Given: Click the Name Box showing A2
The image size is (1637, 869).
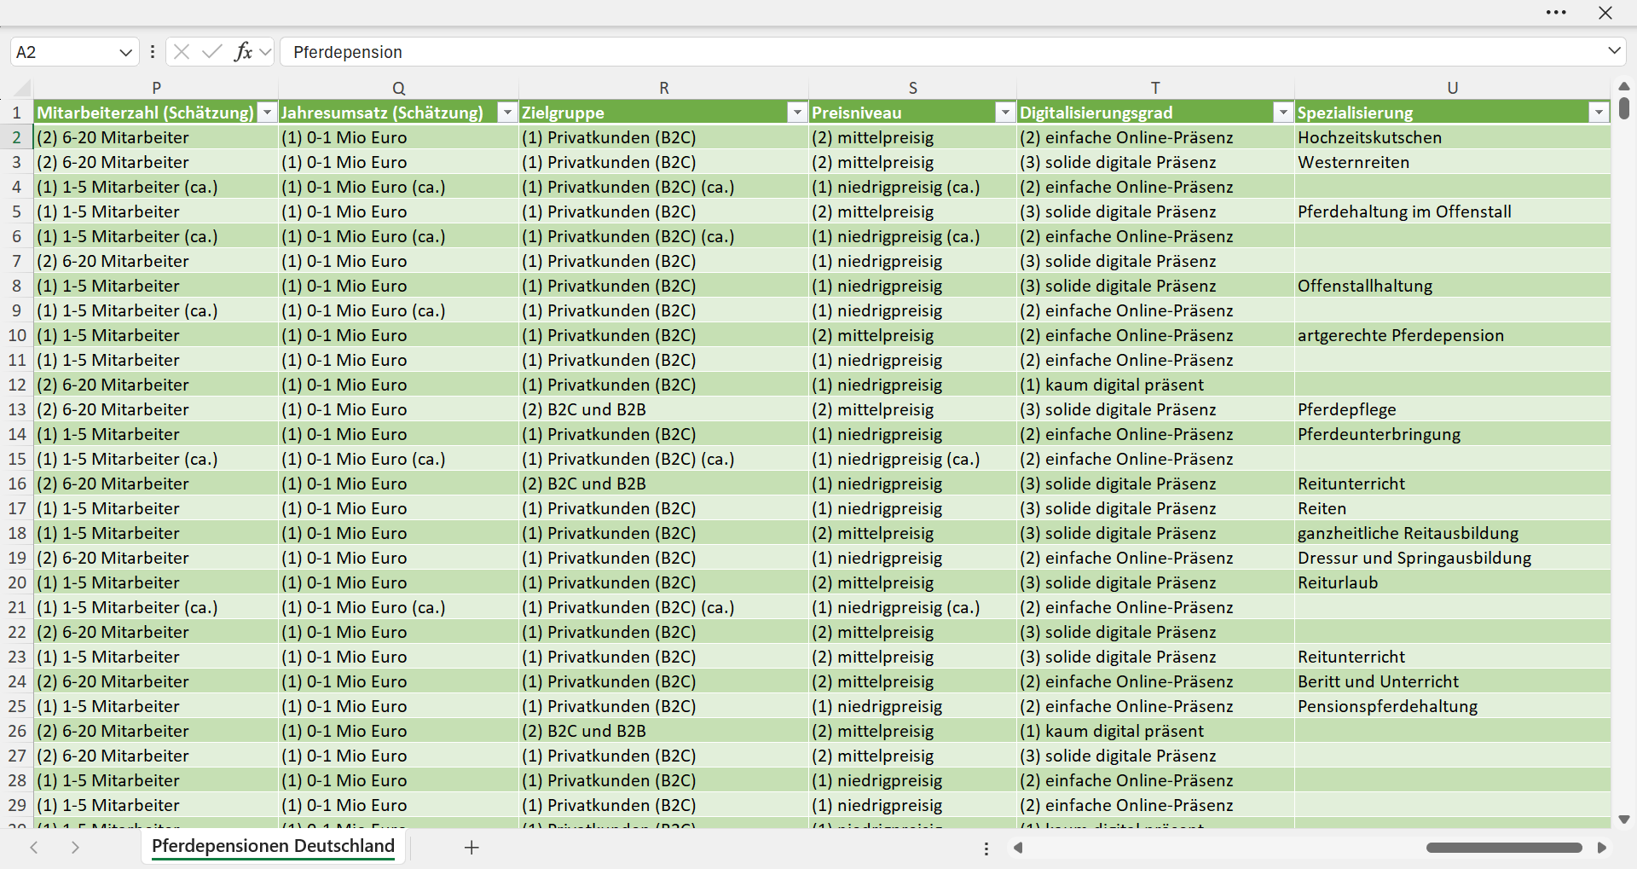Looking at the screenshot, I should [x=64, y=52].
